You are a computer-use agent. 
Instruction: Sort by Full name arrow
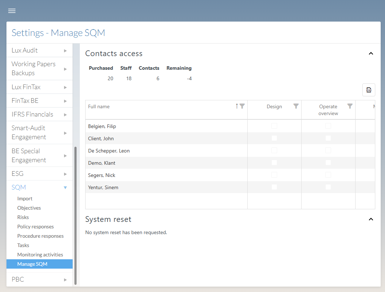coord(237,106)
